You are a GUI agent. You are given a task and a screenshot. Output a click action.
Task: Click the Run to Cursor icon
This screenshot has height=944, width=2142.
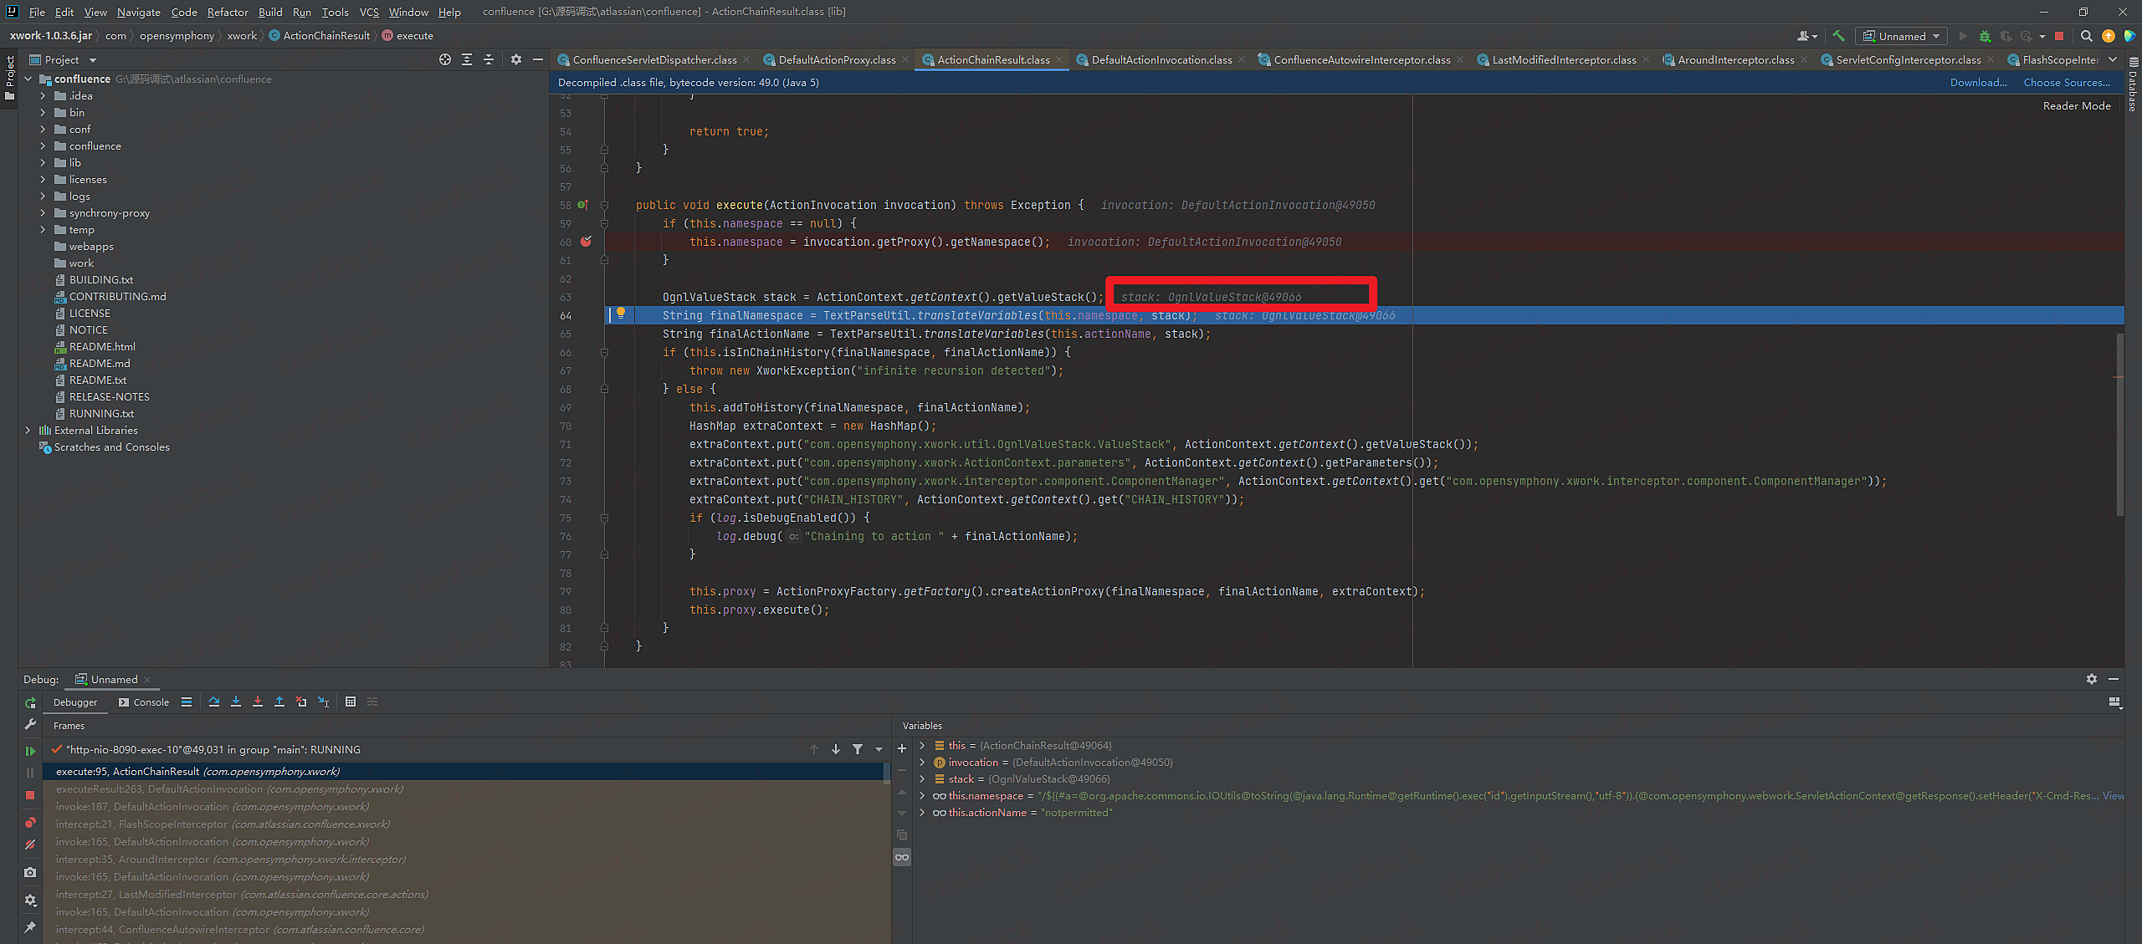tap(324, 702)
